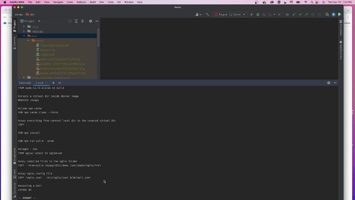The image size is (355, 200).
Task: Select index.html file in project tree
Action: pos(48,54)
